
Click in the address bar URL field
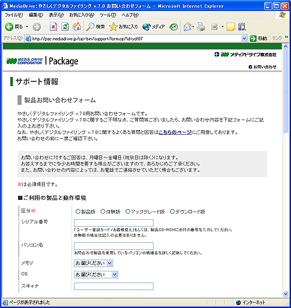coord(136,38)
